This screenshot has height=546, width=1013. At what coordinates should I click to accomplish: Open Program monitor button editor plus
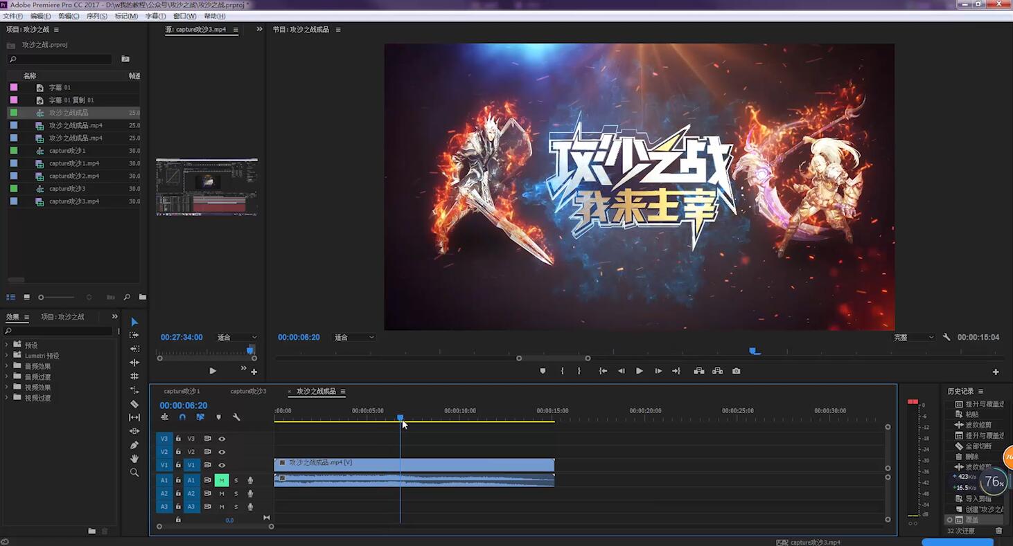click(996, 372)
